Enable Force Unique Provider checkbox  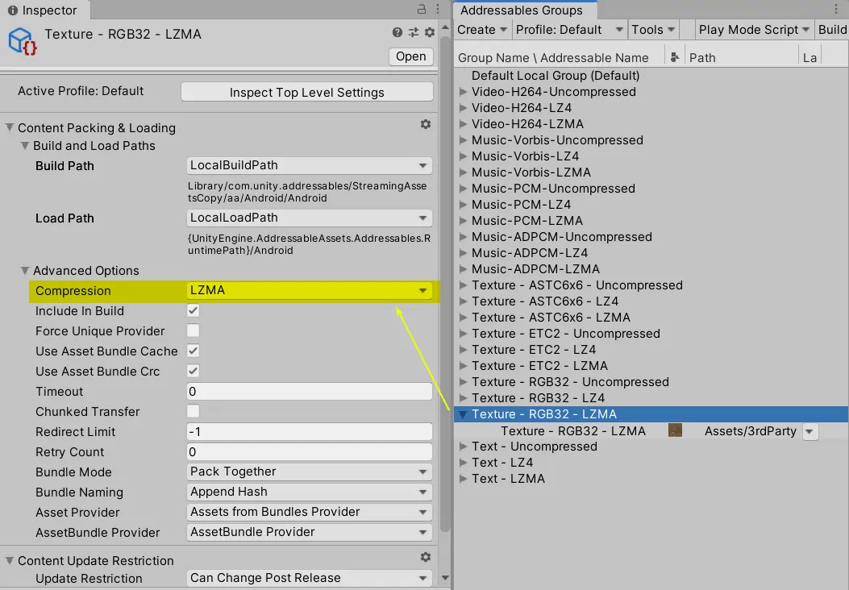click(194, 330)
